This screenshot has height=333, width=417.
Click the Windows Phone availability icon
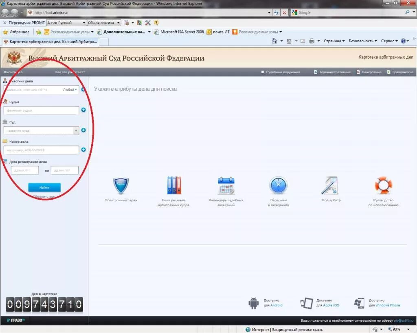click(x=359, y=303)
